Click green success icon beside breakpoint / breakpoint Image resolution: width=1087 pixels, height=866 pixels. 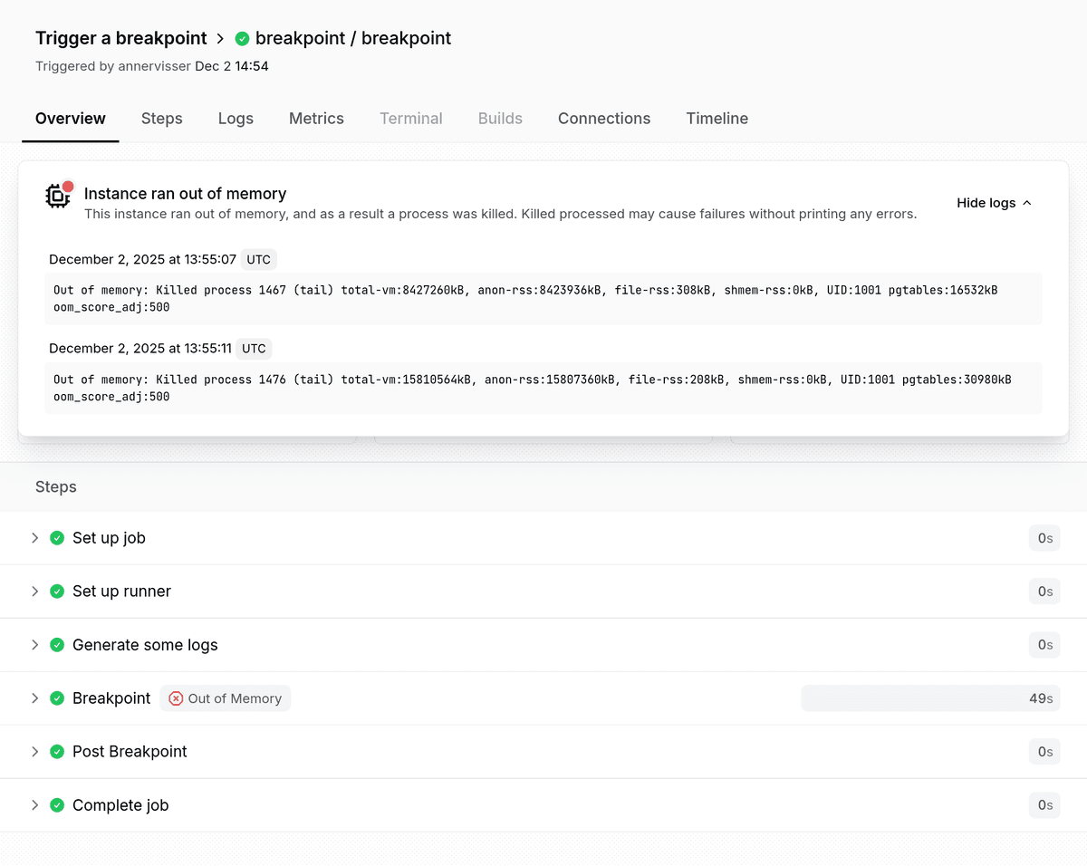pos(242,39)
